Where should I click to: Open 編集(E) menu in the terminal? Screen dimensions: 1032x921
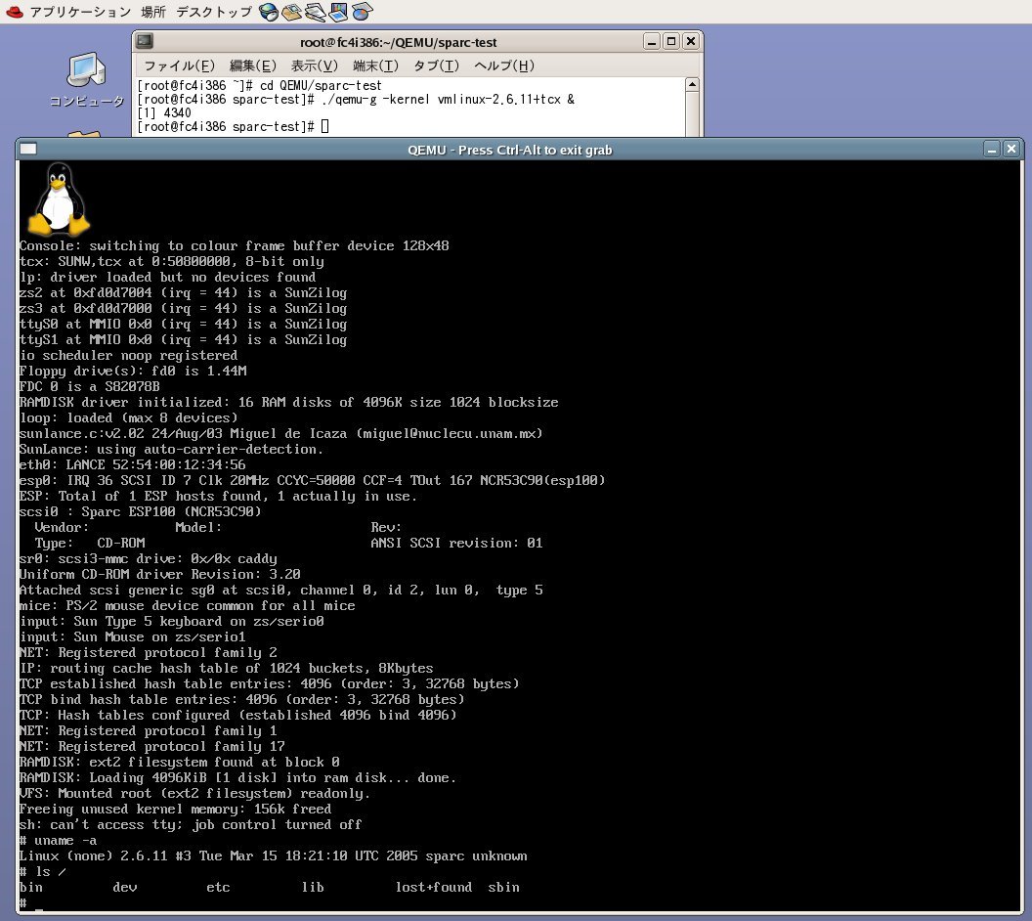[253, 66]
